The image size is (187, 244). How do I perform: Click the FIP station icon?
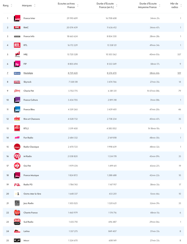[17, 63]
